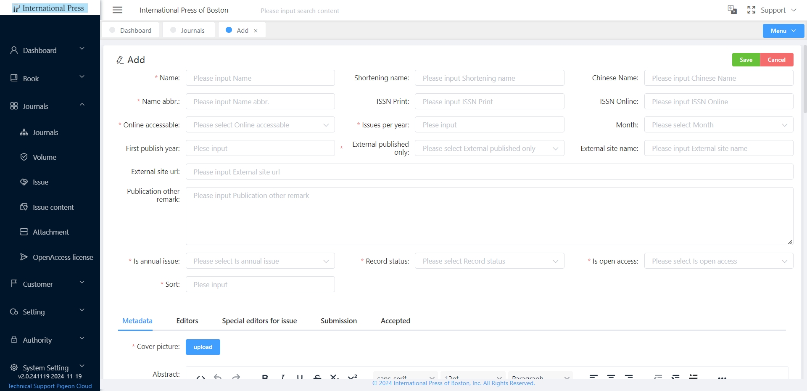807x391 pixels.
Task: Click the Issues per year input
Action: [x=489, y=125]
